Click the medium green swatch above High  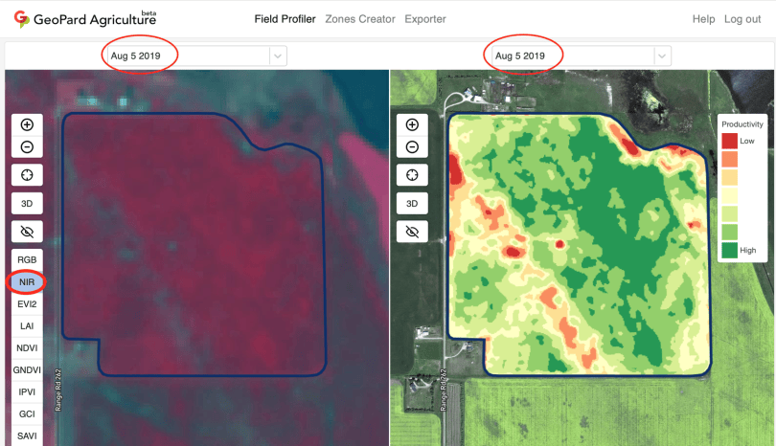point(729,232)
